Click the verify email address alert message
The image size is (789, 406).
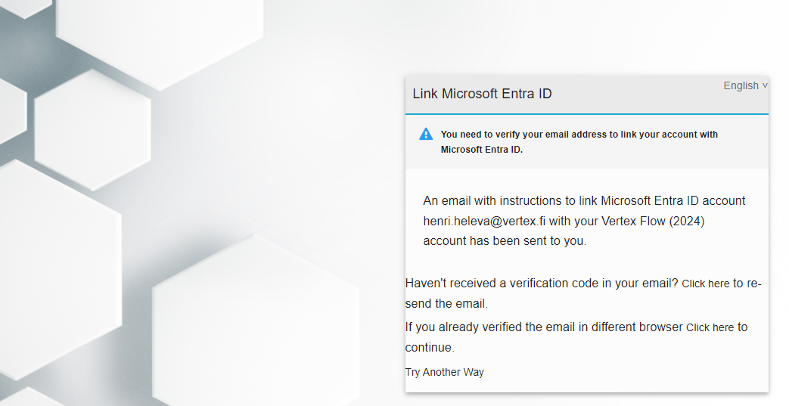point(579,135)
